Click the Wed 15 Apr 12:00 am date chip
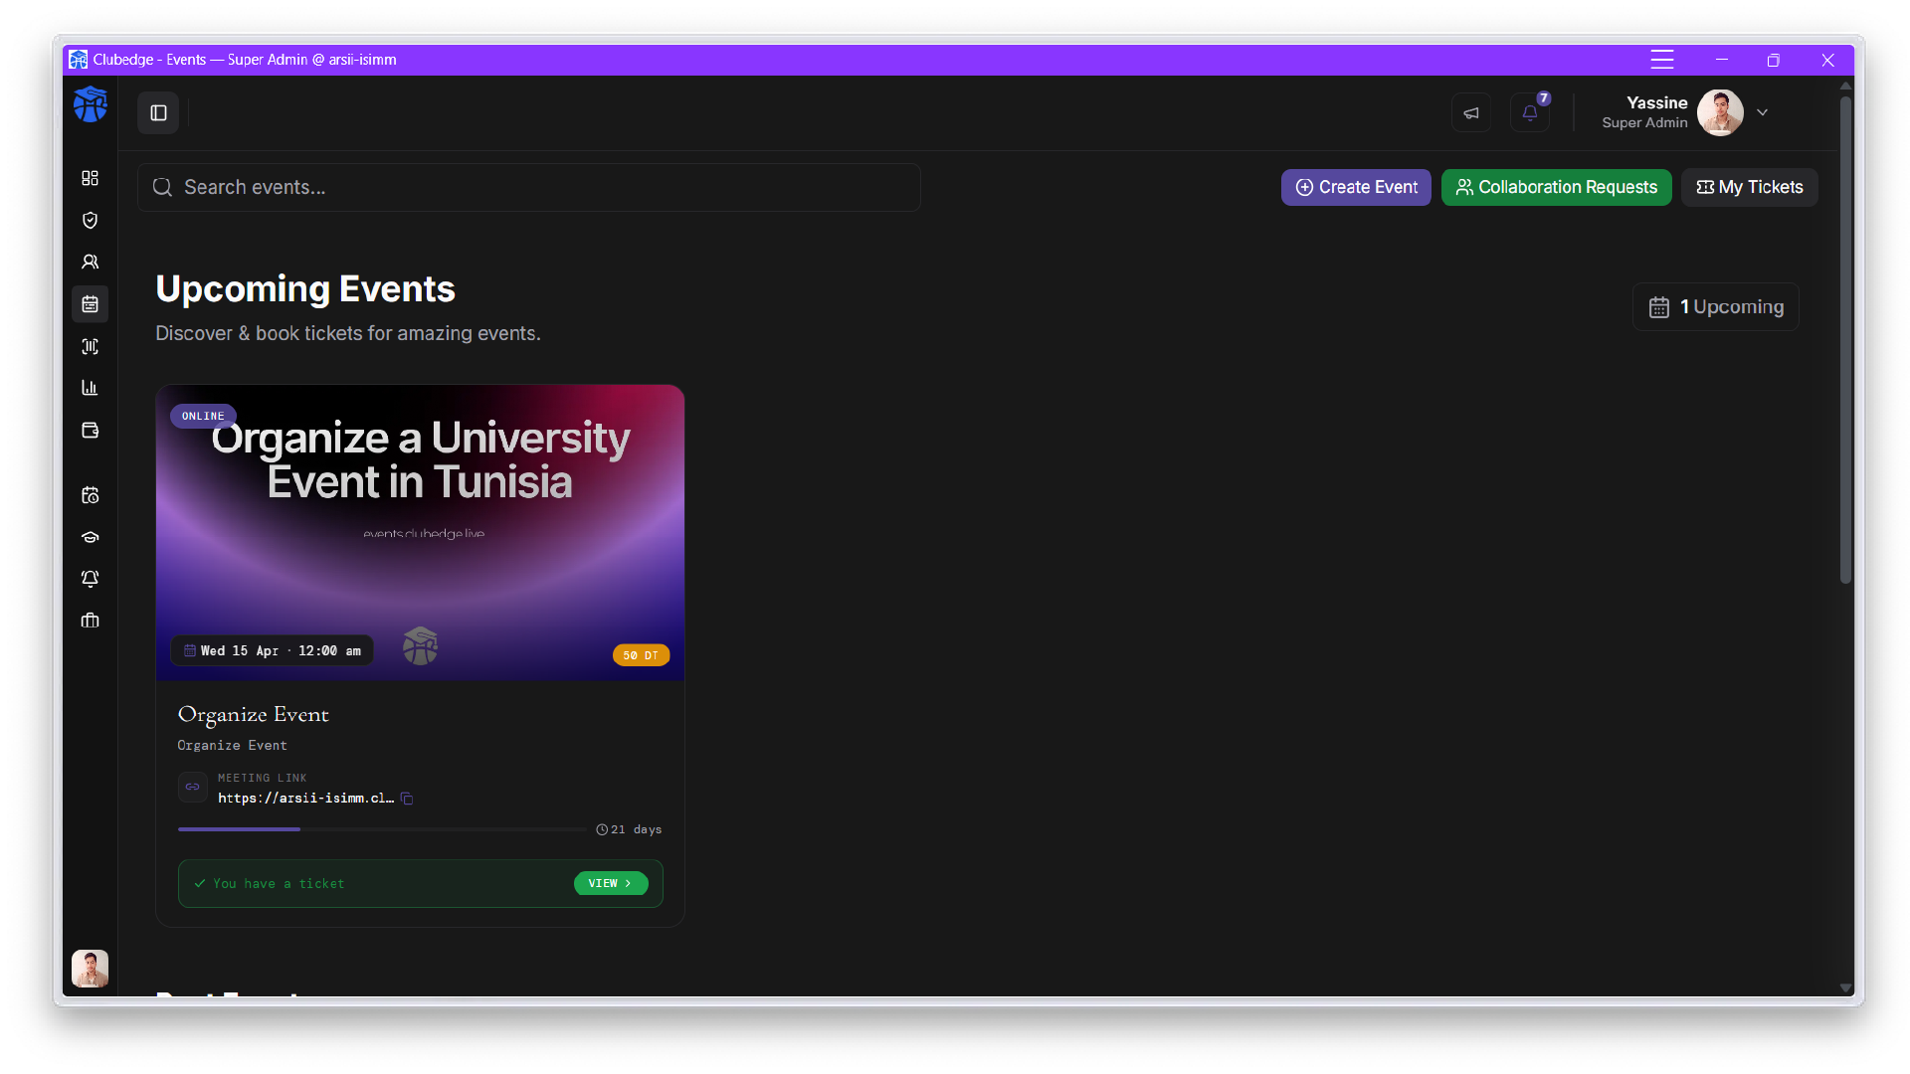The width and height of the screenshot is (1910, 1074). tap(273, 651)
